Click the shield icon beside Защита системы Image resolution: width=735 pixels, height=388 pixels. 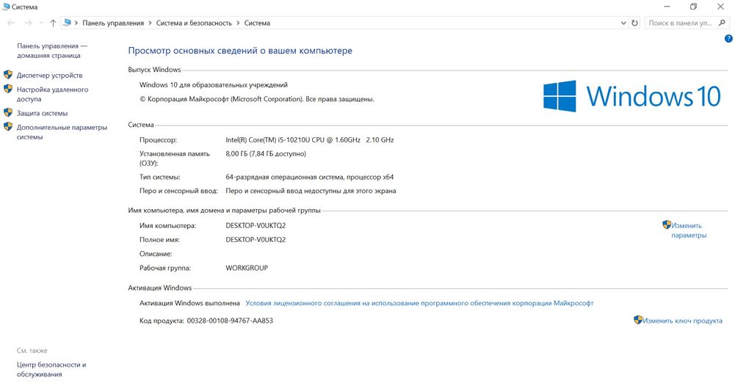tap(8, 112)
